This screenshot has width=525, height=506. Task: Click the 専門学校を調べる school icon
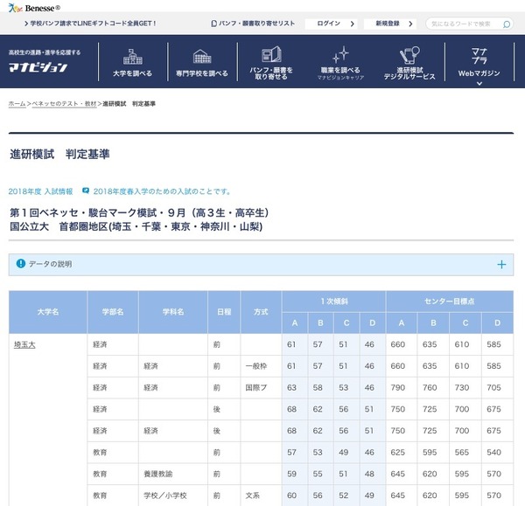point(202,56)
